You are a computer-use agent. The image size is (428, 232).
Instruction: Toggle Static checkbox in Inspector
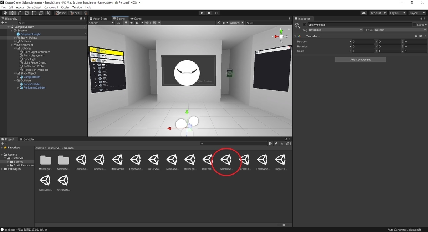pos(415,25)
